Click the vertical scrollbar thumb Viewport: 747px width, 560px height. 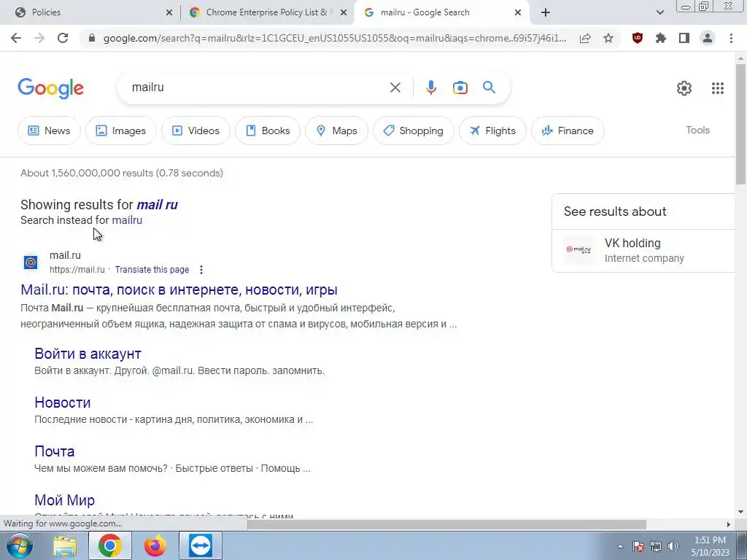pos(740,124)
